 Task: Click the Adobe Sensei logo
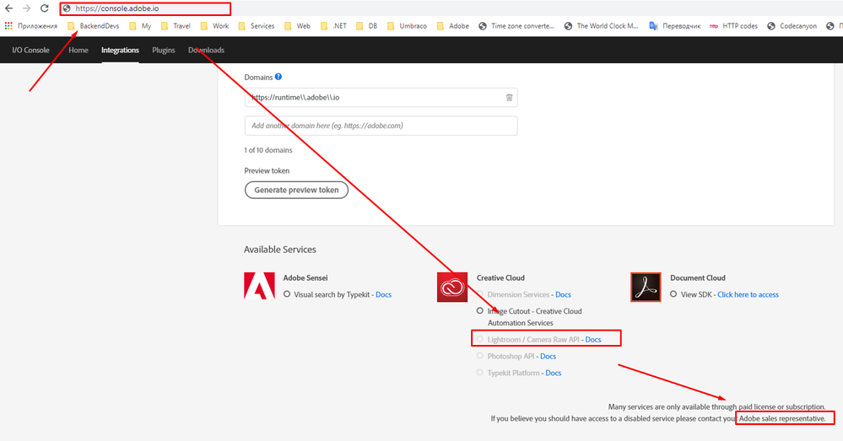tap(259, 285)
